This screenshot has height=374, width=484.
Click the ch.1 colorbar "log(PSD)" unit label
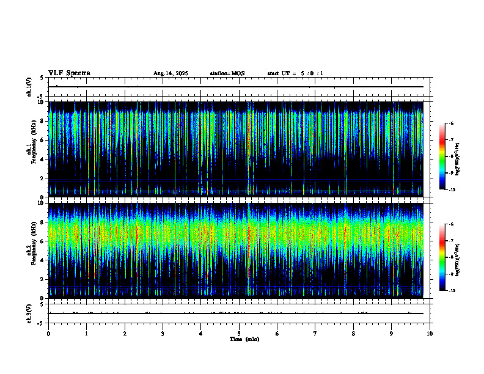click(458, 159)
